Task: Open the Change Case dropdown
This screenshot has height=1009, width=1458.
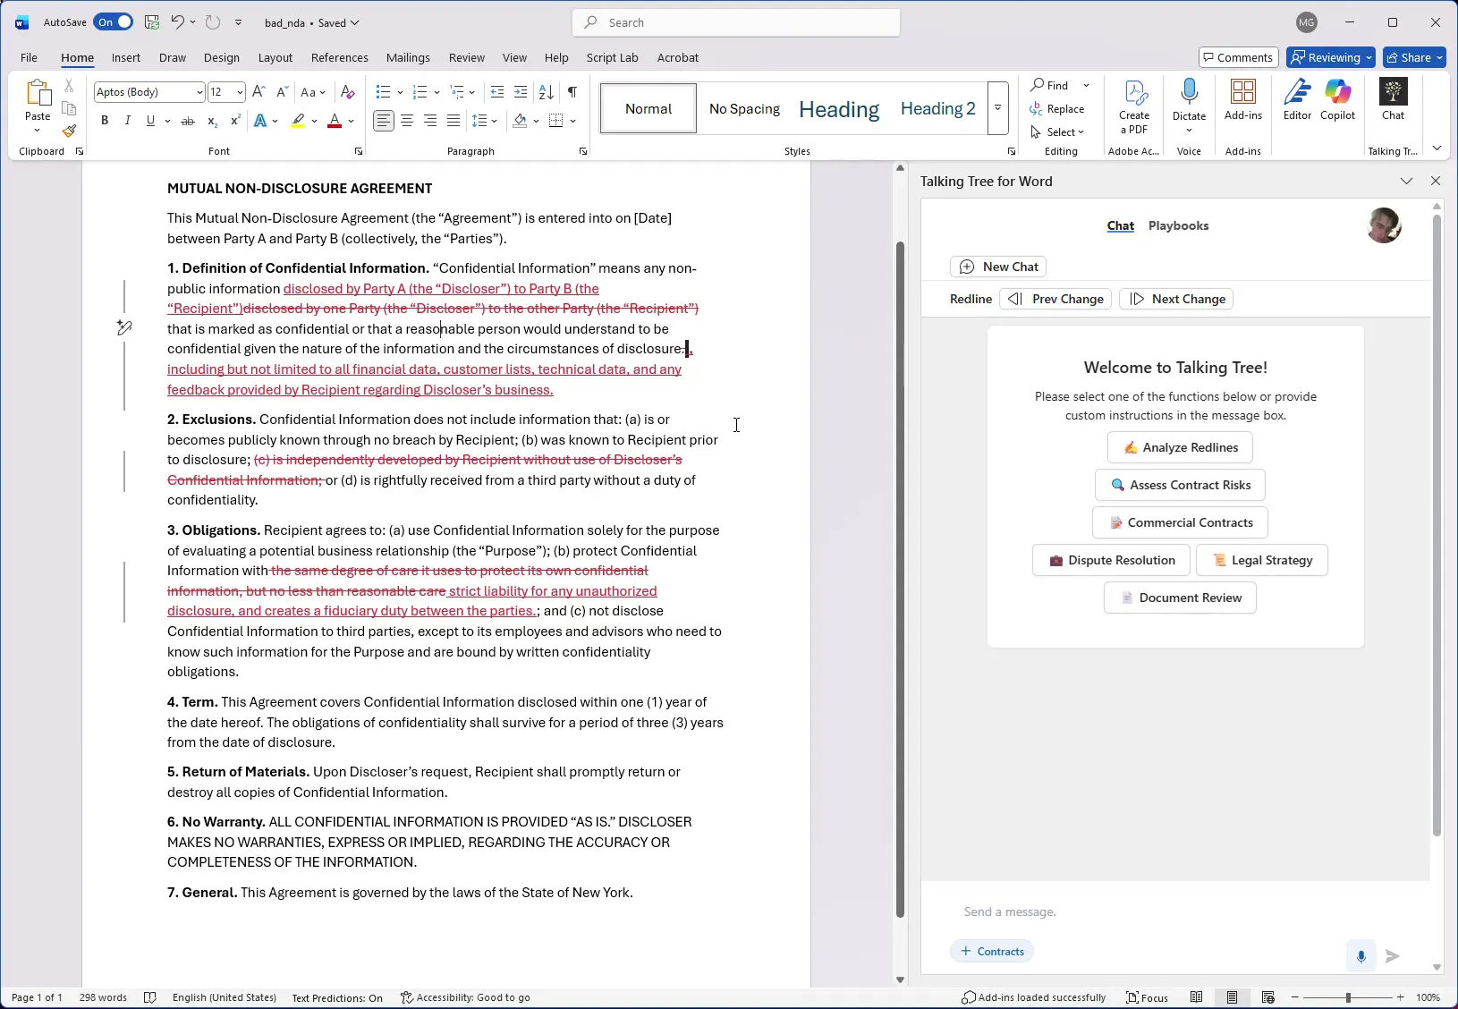Action: pyautogui.click(x=313, y=92)
